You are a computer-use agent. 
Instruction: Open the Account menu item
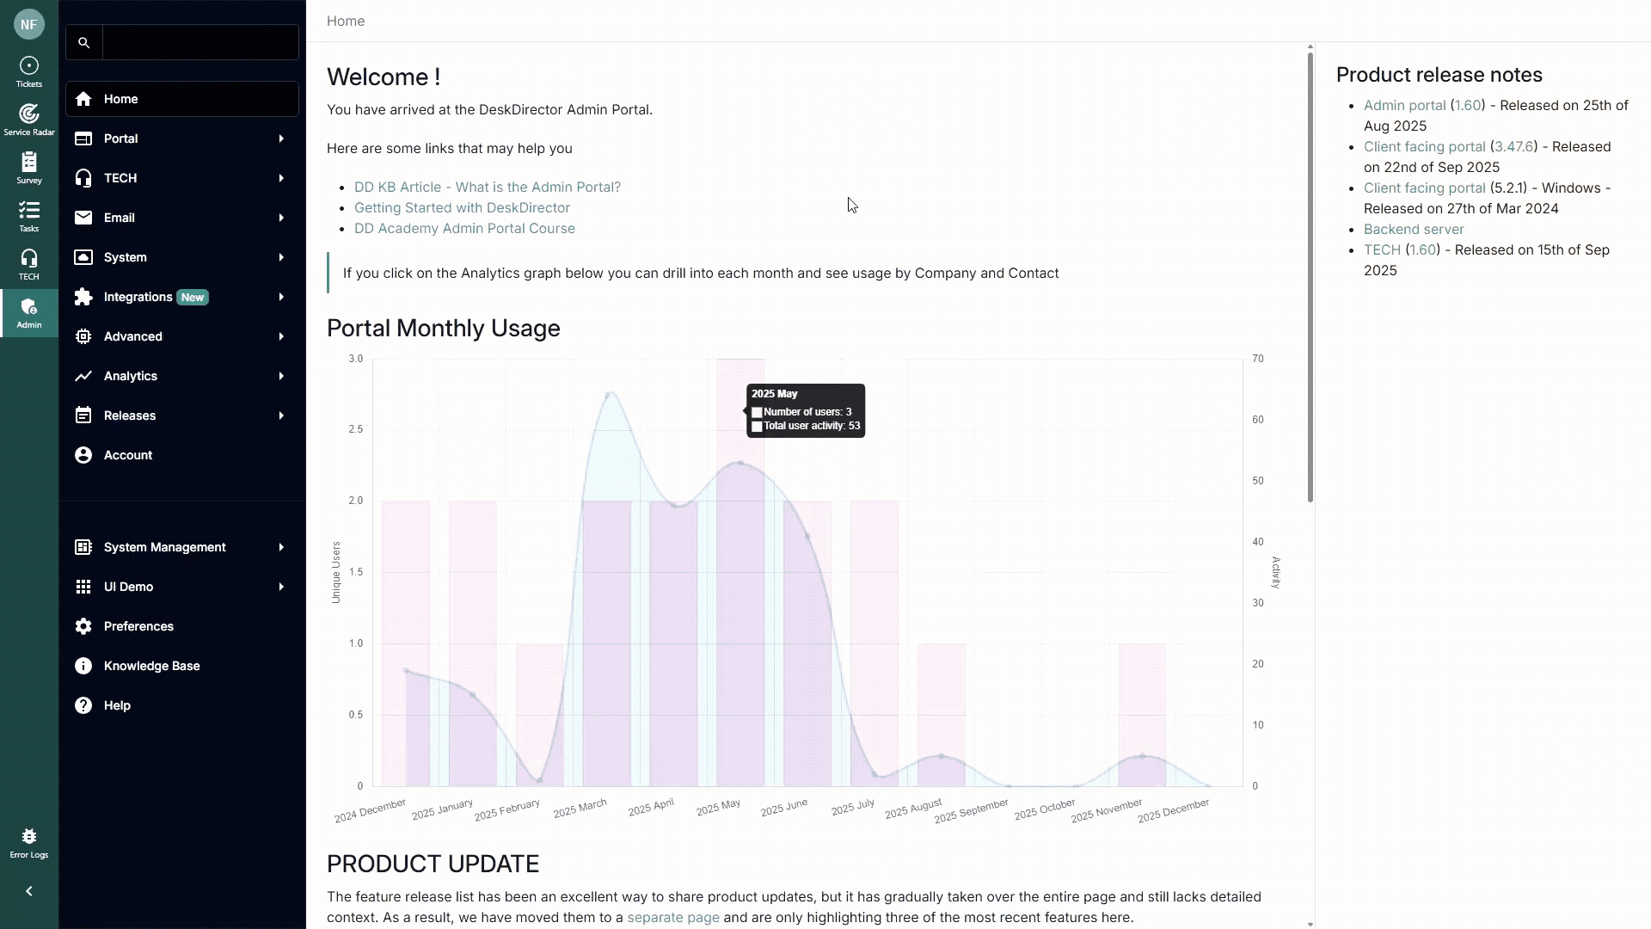[x=128, y=455]
